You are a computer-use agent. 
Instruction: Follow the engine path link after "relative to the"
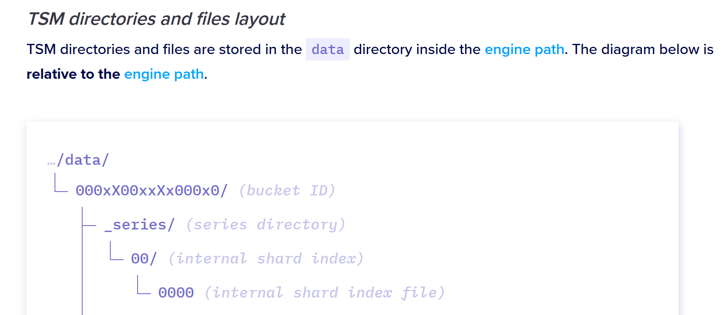[164, 74]
